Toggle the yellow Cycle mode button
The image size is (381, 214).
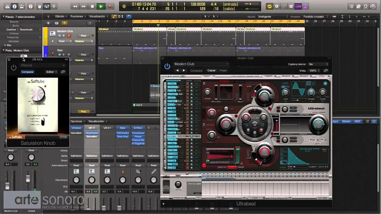[x=269, y=6]
